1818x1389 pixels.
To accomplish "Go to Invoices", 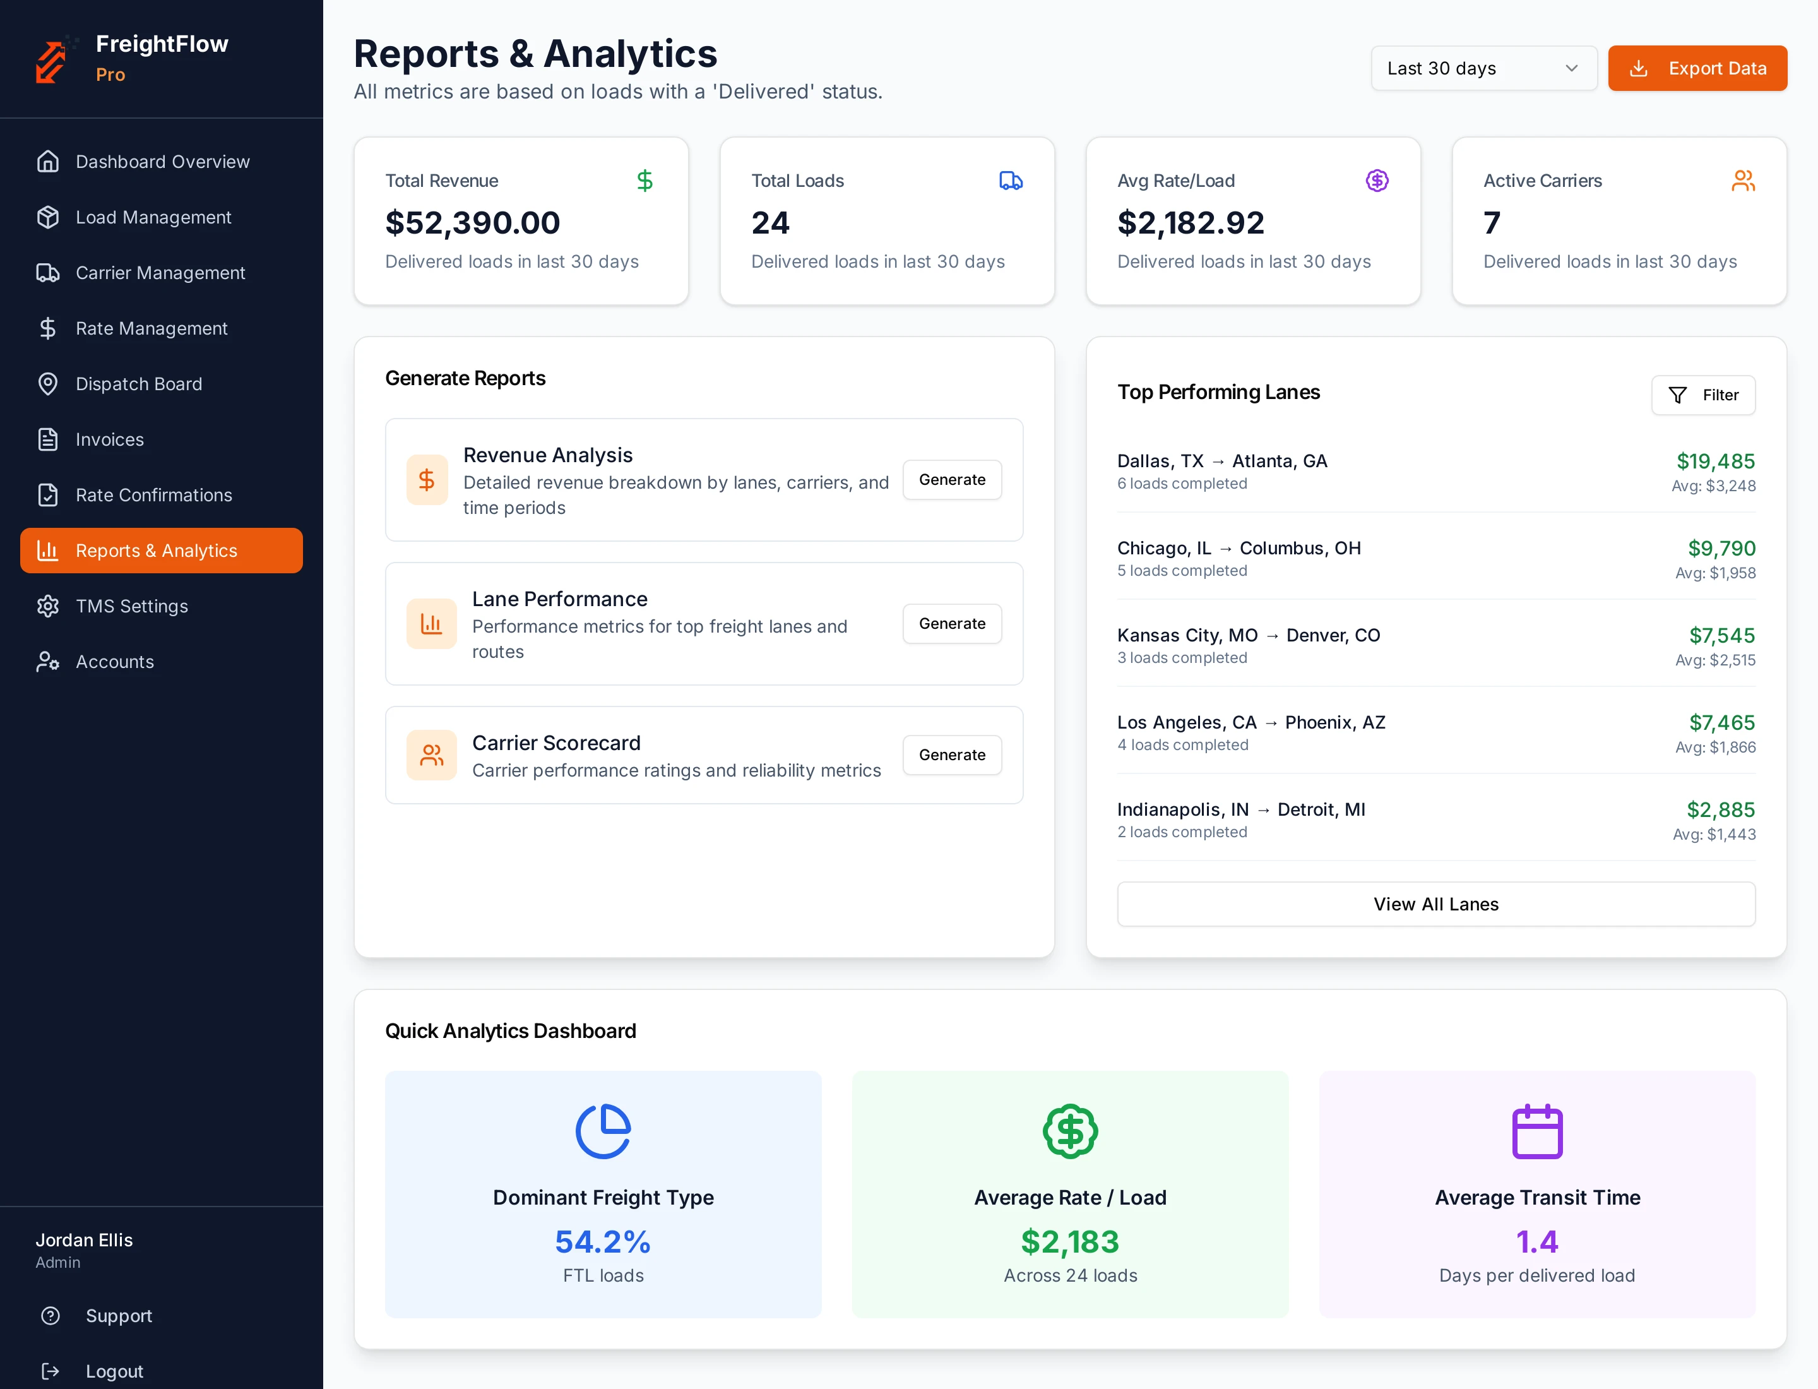I will click(161, 439).
